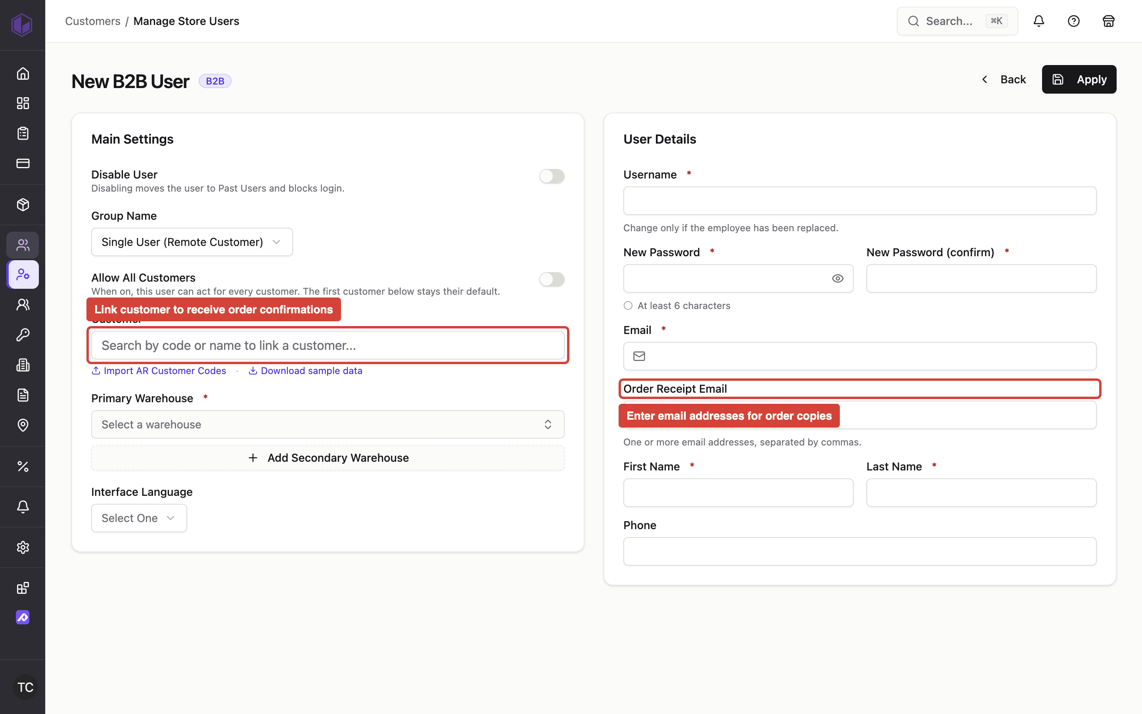Click the app logo in sidebar
1142x714 pixels.
[x=22, y=25]
